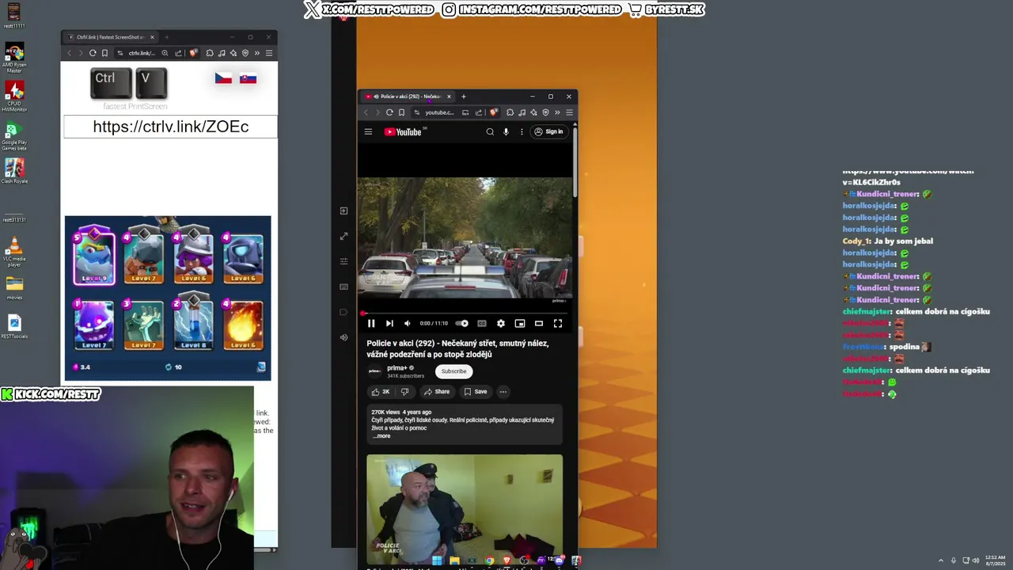Open the prima+ channel name link
This screenshot has width=1013, height=570.
click(396, 368)
